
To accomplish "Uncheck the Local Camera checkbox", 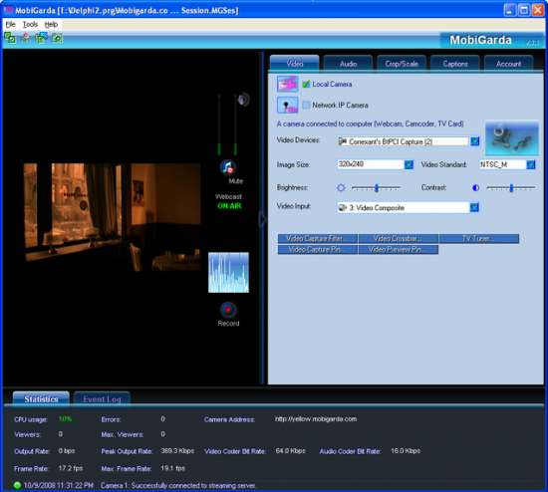I will (306, 84).
